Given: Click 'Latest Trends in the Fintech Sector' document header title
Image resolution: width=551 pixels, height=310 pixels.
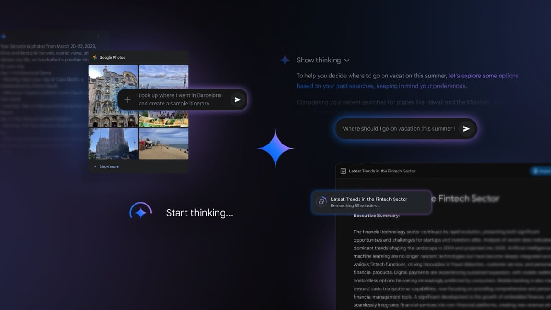Looking at the screenshot, I should click(x=382, y=171).
